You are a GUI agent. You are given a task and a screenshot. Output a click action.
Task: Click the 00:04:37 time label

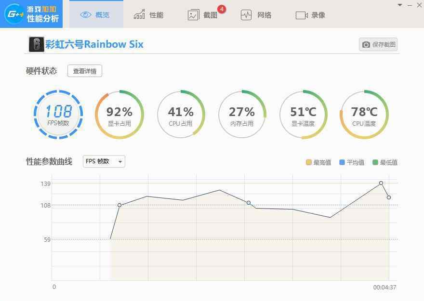[384, 287]
